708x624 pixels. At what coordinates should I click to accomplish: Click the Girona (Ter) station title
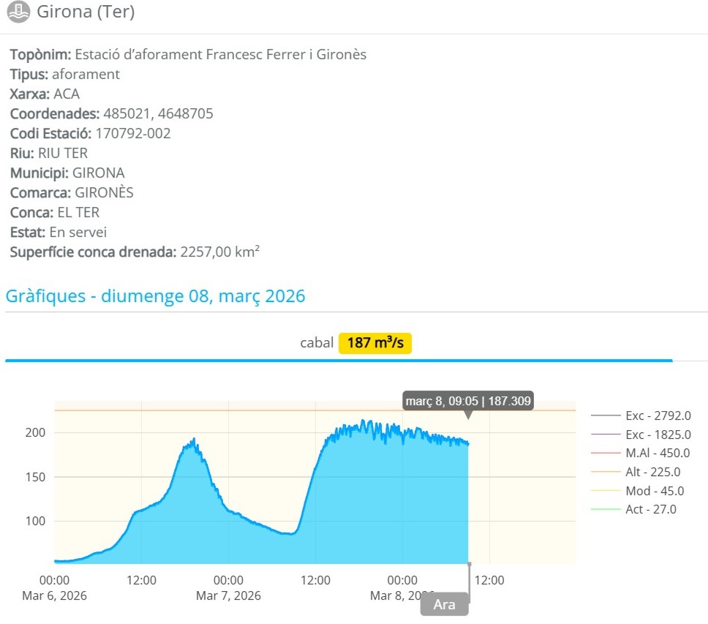86,12
